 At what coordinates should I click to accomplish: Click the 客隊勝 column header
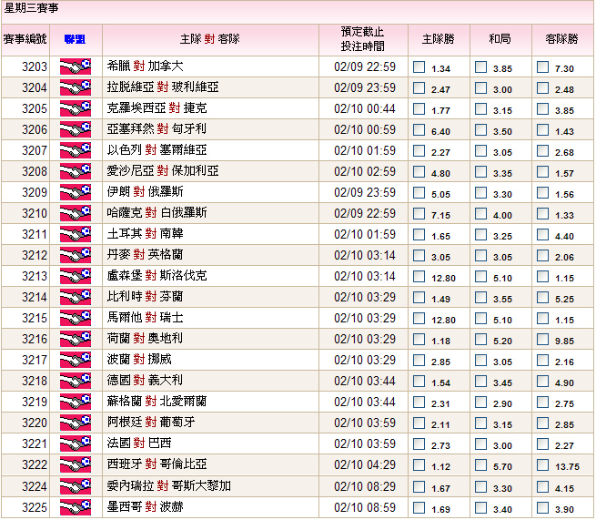pyautogui.click(x=561, y=39)
